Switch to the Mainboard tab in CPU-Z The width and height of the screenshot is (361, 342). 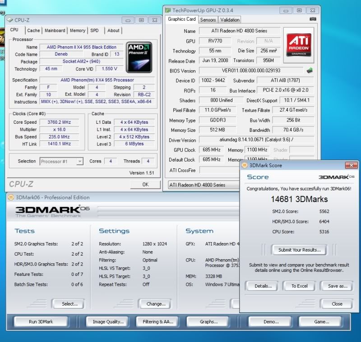click(55, 31)
